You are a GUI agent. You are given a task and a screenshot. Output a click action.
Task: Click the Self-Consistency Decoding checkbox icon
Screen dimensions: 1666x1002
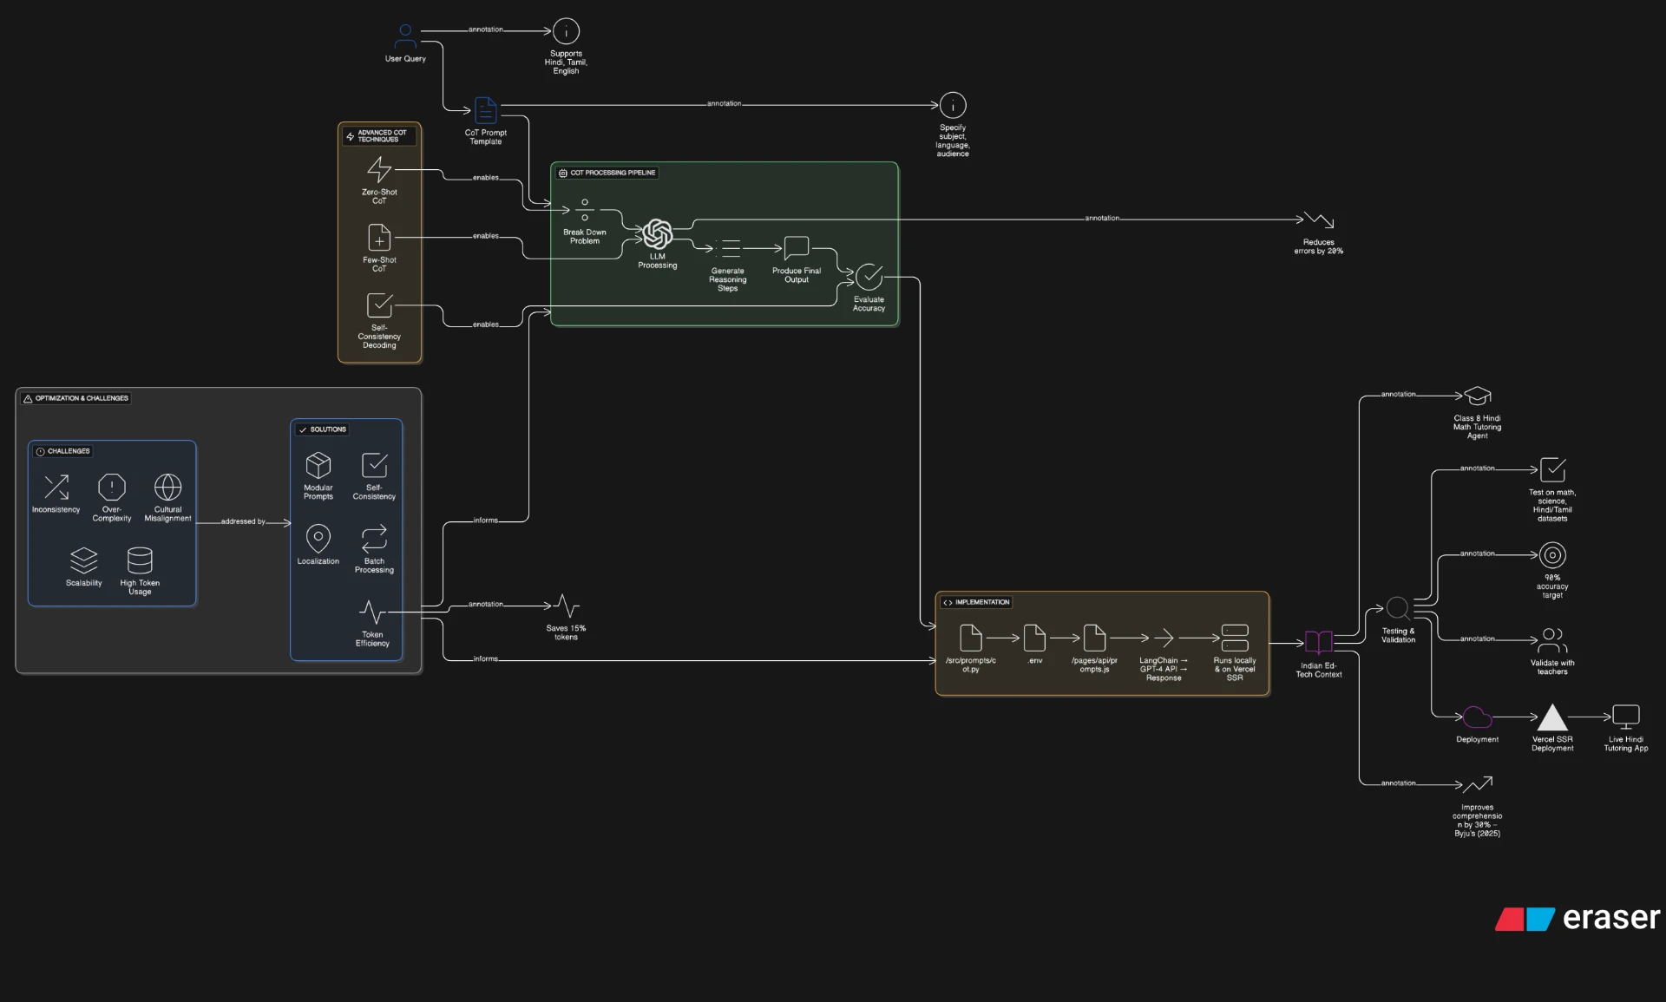379,305
